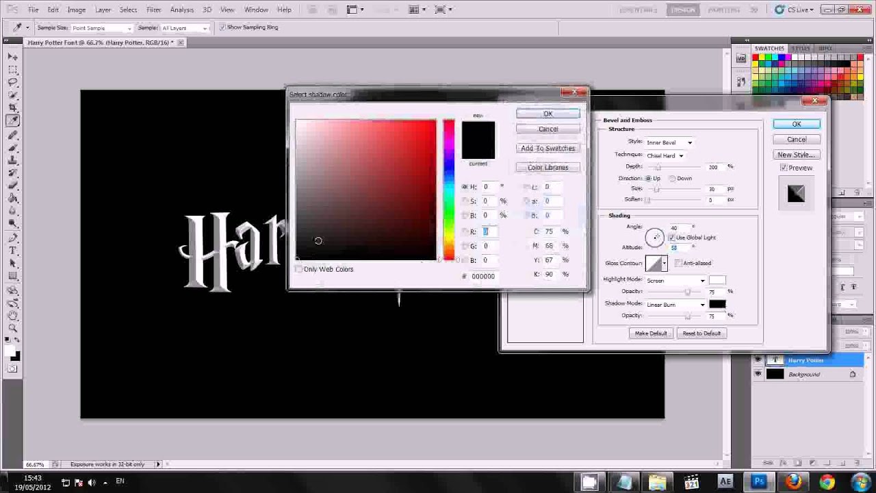Open Color Libraries
The image size is (876, 493).
pos(547,167)
